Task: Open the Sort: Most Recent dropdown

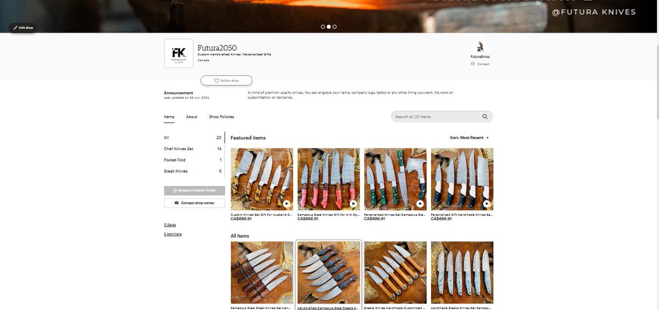Action: [470, 138]
